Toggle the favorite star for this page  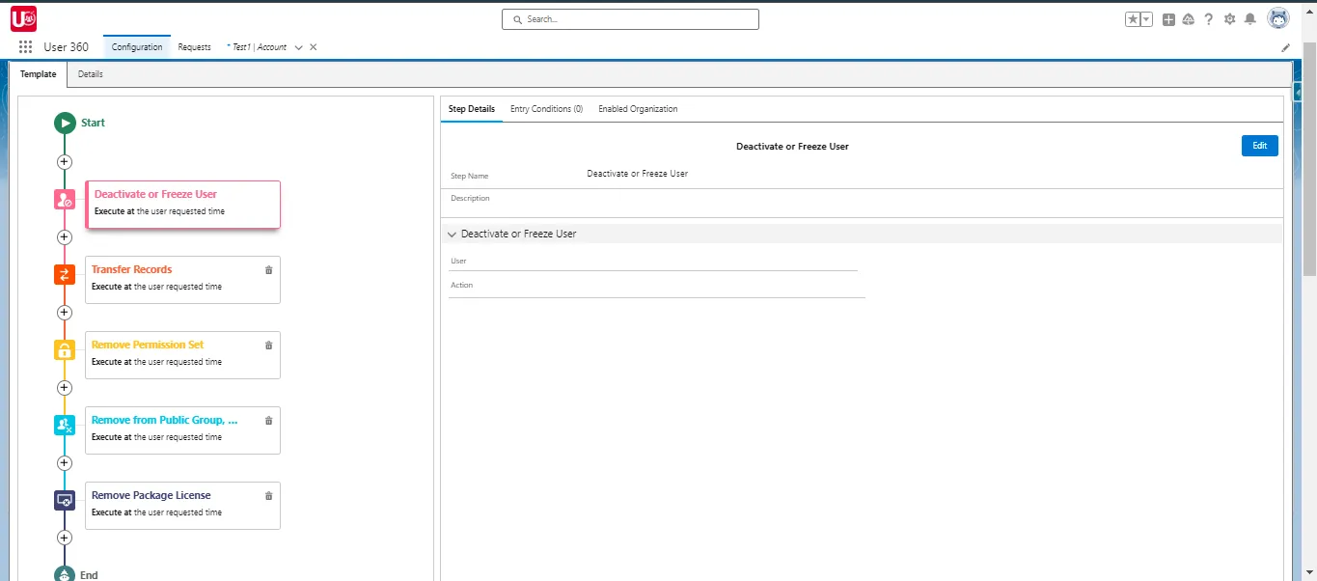(x=1132, y=18)
